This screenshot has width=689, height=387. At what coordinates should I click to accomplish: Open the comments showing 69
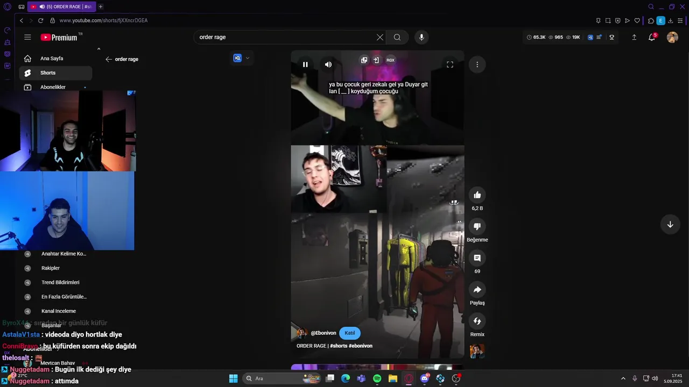click(477, 258)
